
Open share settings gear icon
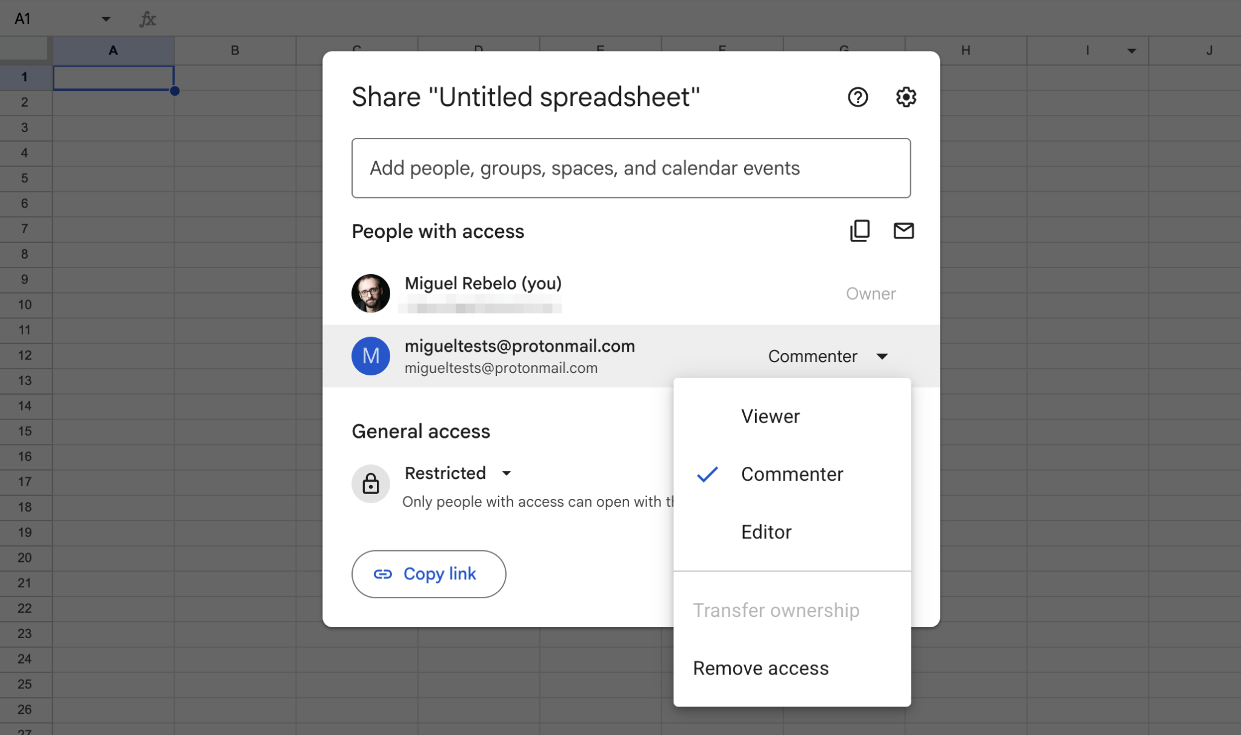click(906, 97)
